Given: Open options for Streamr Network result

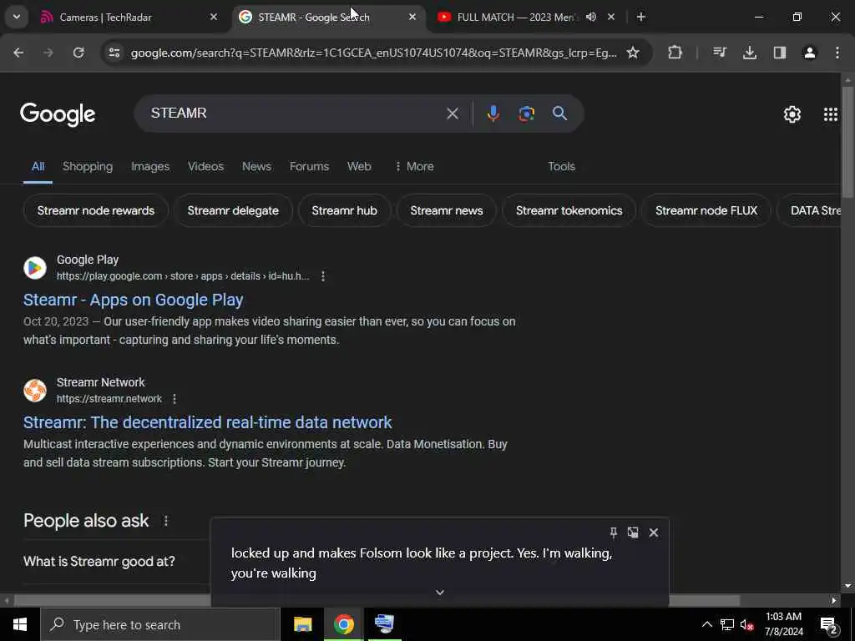Looking at the screenshot, I should 175,399.
